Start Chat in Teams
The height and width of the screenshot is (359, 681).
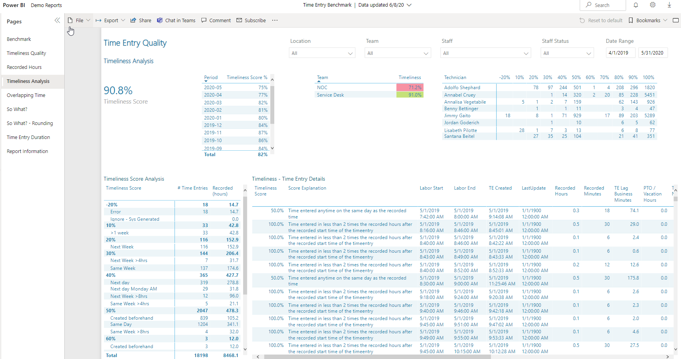[176, 20]
